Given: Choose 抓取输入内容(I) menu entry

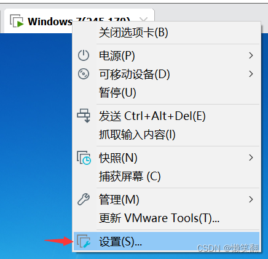Looking at the screenshot, I should (167, 135).
